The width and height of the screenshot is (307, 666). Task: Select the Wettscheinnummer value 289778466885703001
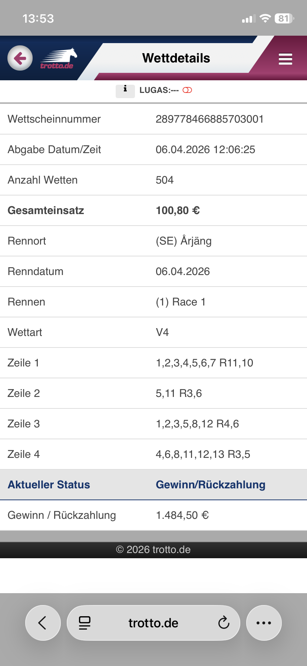209,119
